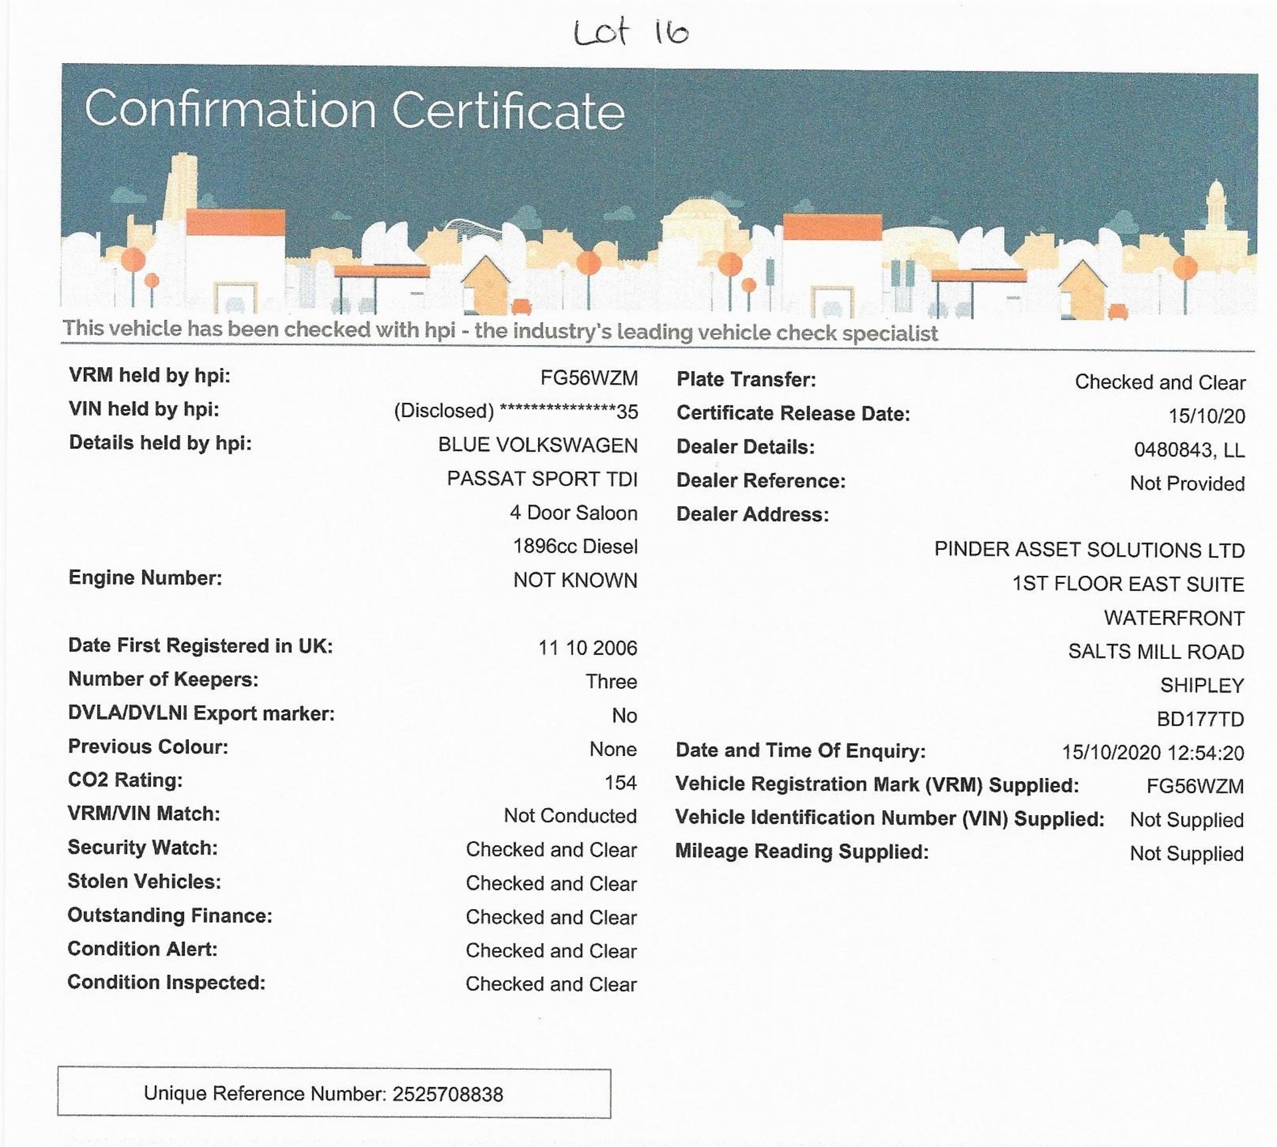
Task: Click the "Stolen Vehicles:" label
Action: click(144, 882)
